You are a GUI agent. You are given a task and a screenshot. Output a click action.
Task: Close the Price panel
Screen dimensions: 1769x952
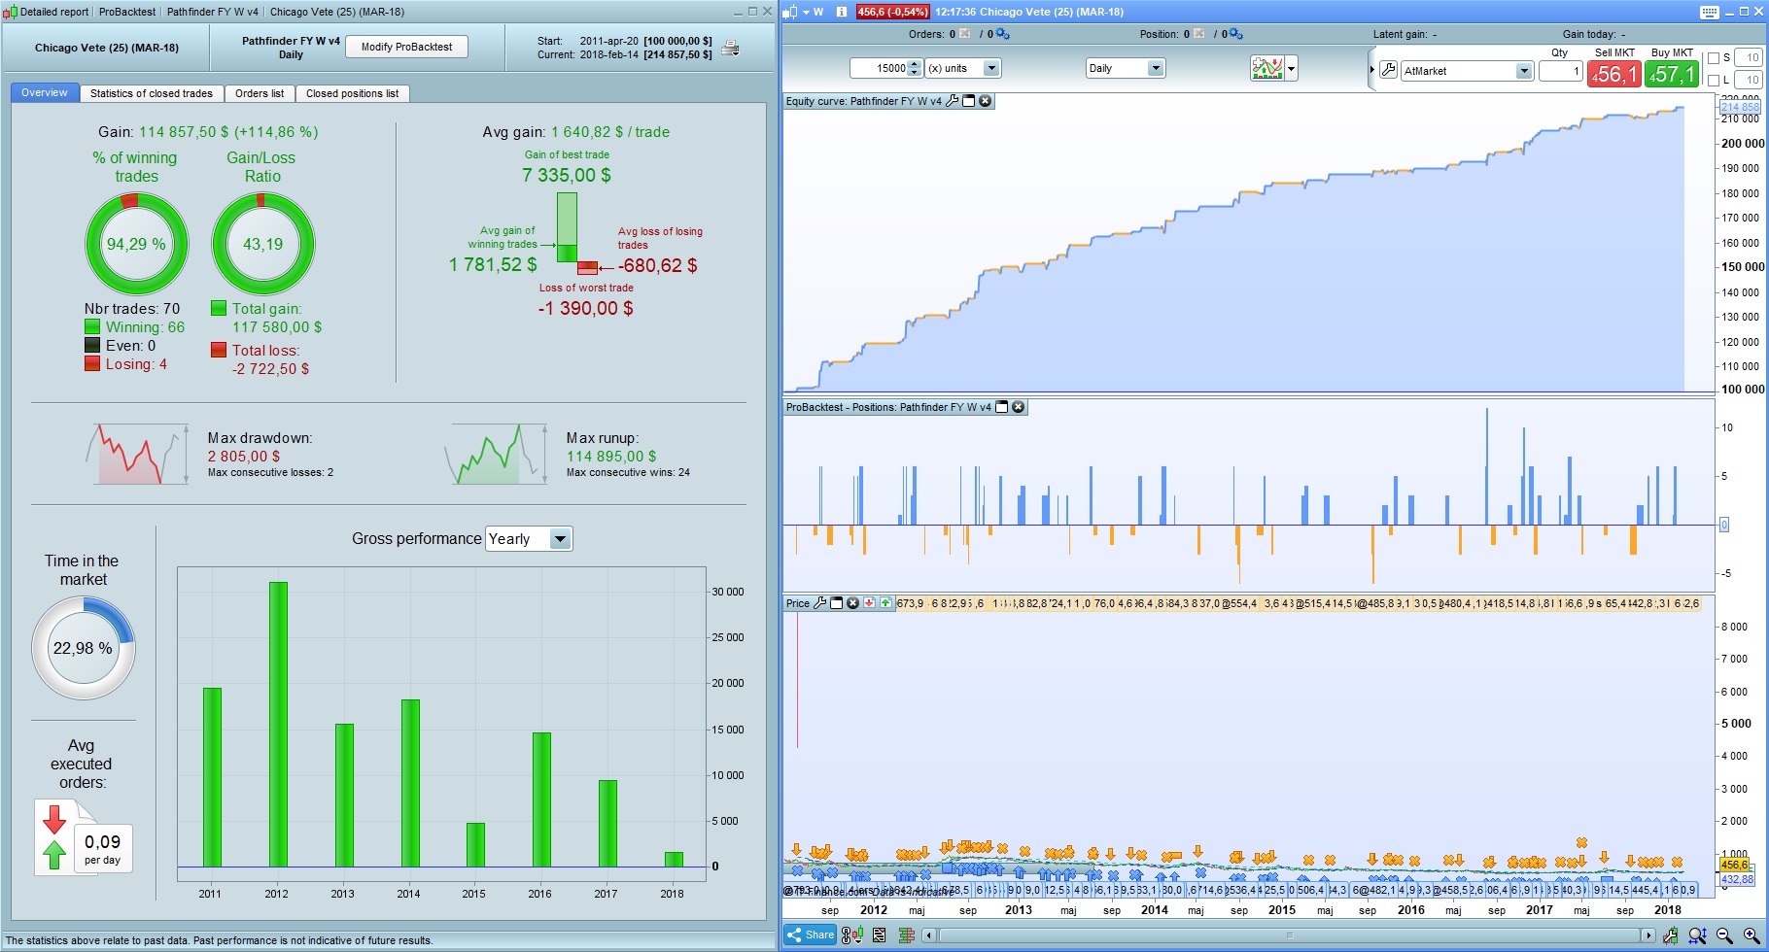click(x=853, y=603)
